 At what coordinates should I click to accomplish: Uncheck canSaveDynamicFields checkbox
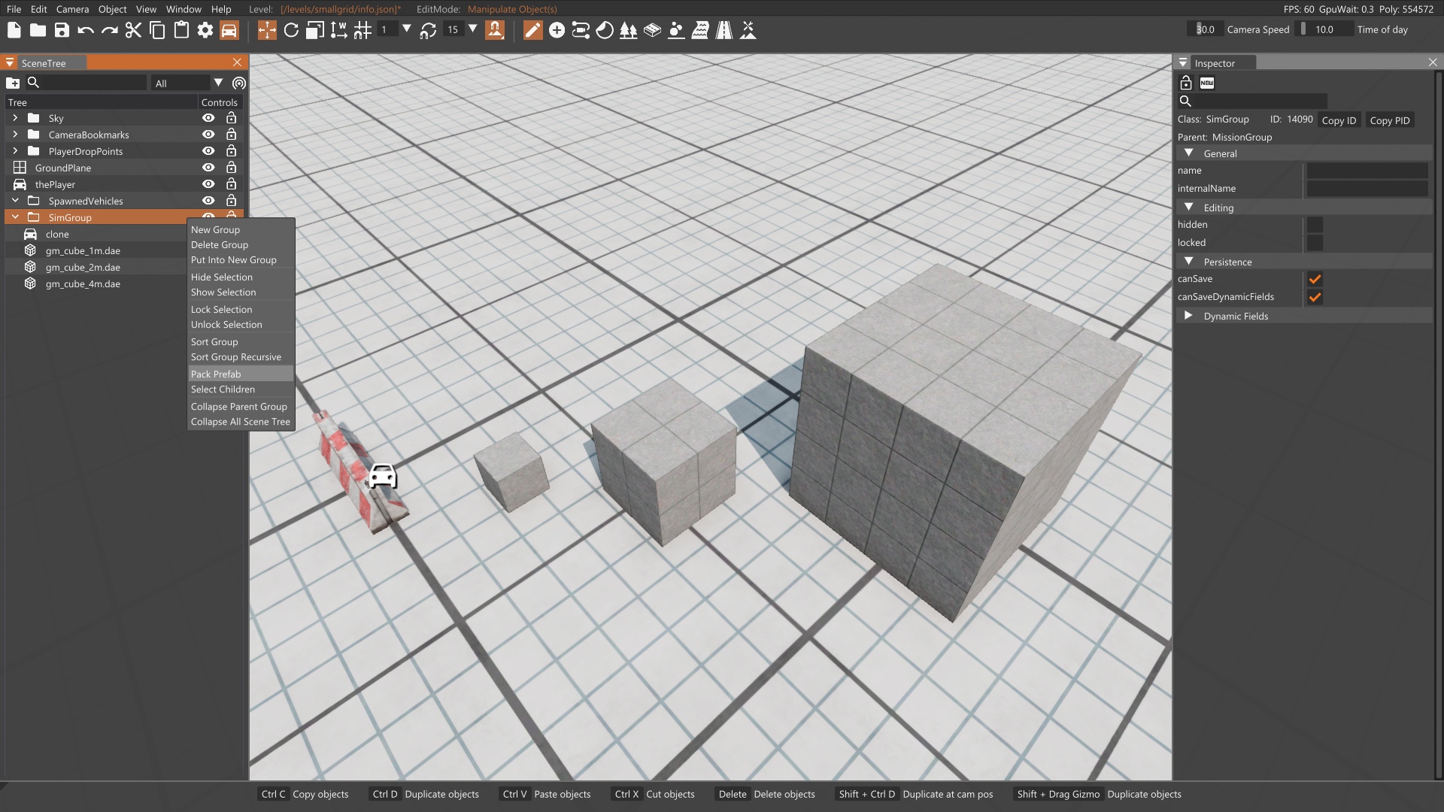(x=1315, y=297)
